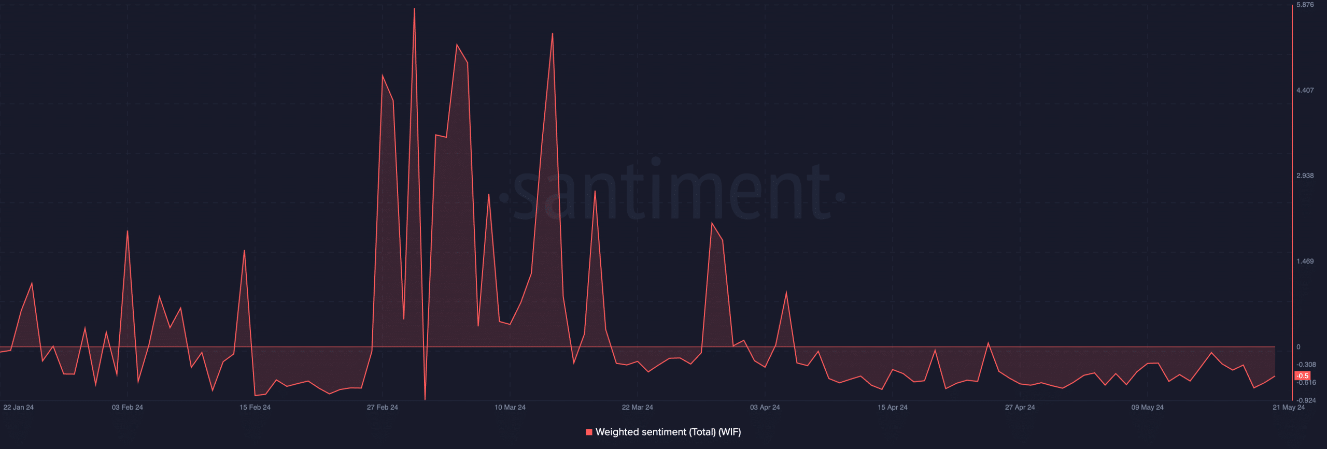Click the 5.876 y-axis value
The width and height of the screenshot is (1327, 449).
coord(1305,5)
